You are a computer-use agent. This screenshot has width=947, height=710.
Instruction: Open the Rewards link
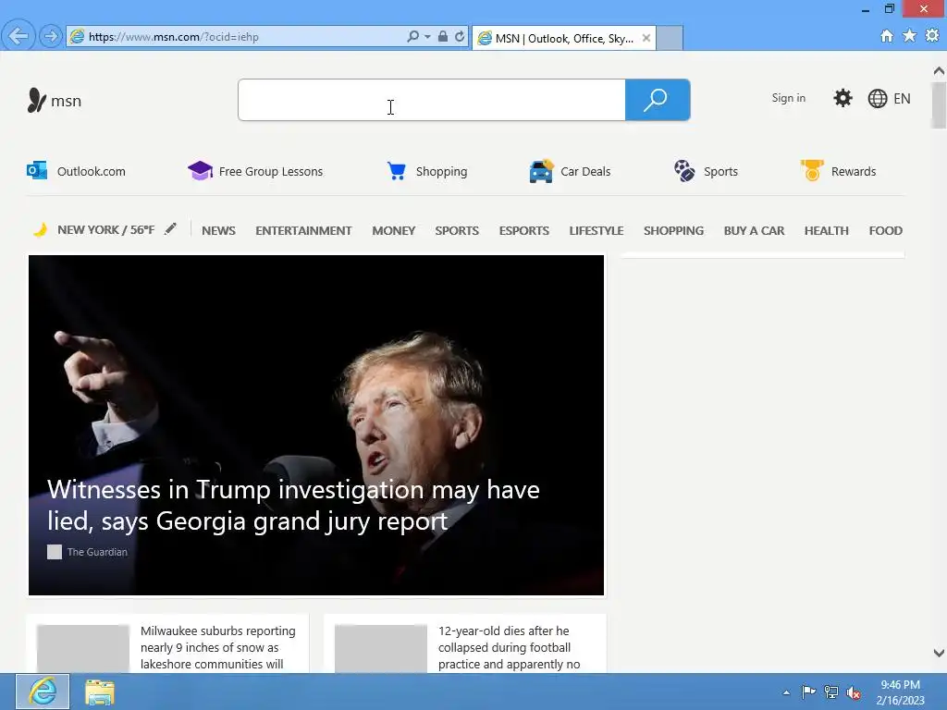[854, 171]
